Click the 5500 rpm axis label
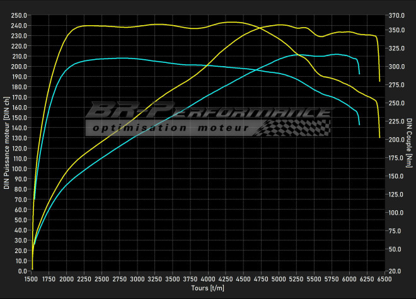 pyautogui.click(x=314, y=279)
